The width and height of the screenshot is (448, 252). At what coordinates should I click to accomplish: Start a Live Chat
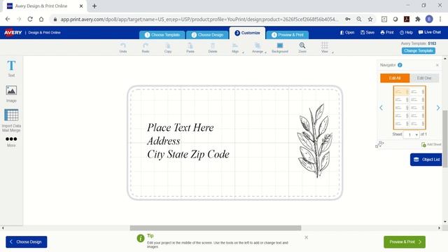429,32
